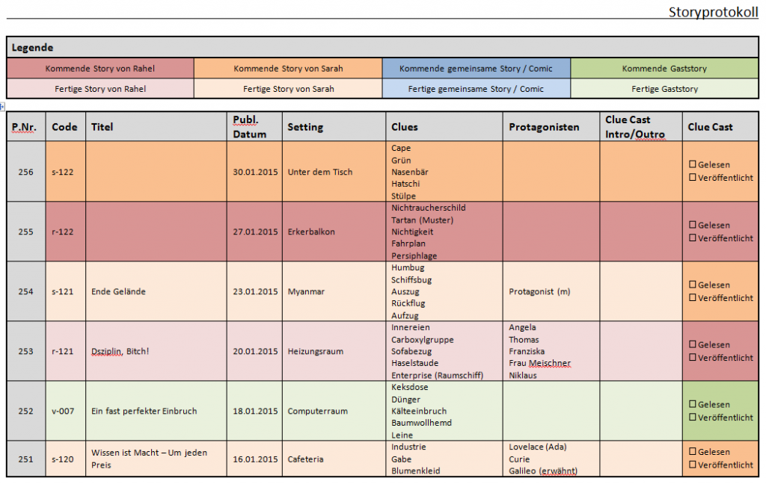Click the empty Titel cell for s-122
The image size is (766, 484).
click(x=156, y=172)
